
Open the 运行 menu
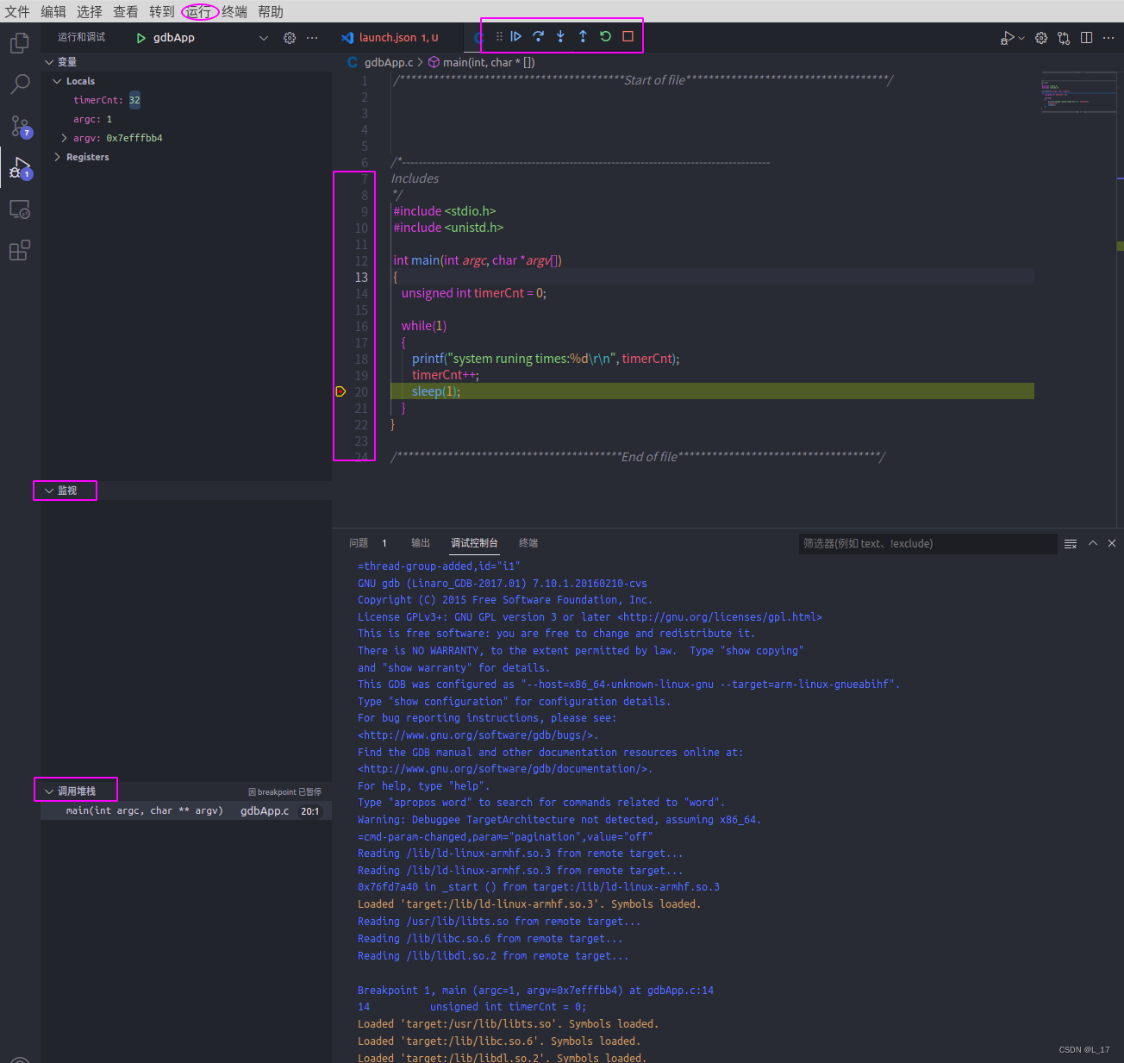[x=198, y=12]
